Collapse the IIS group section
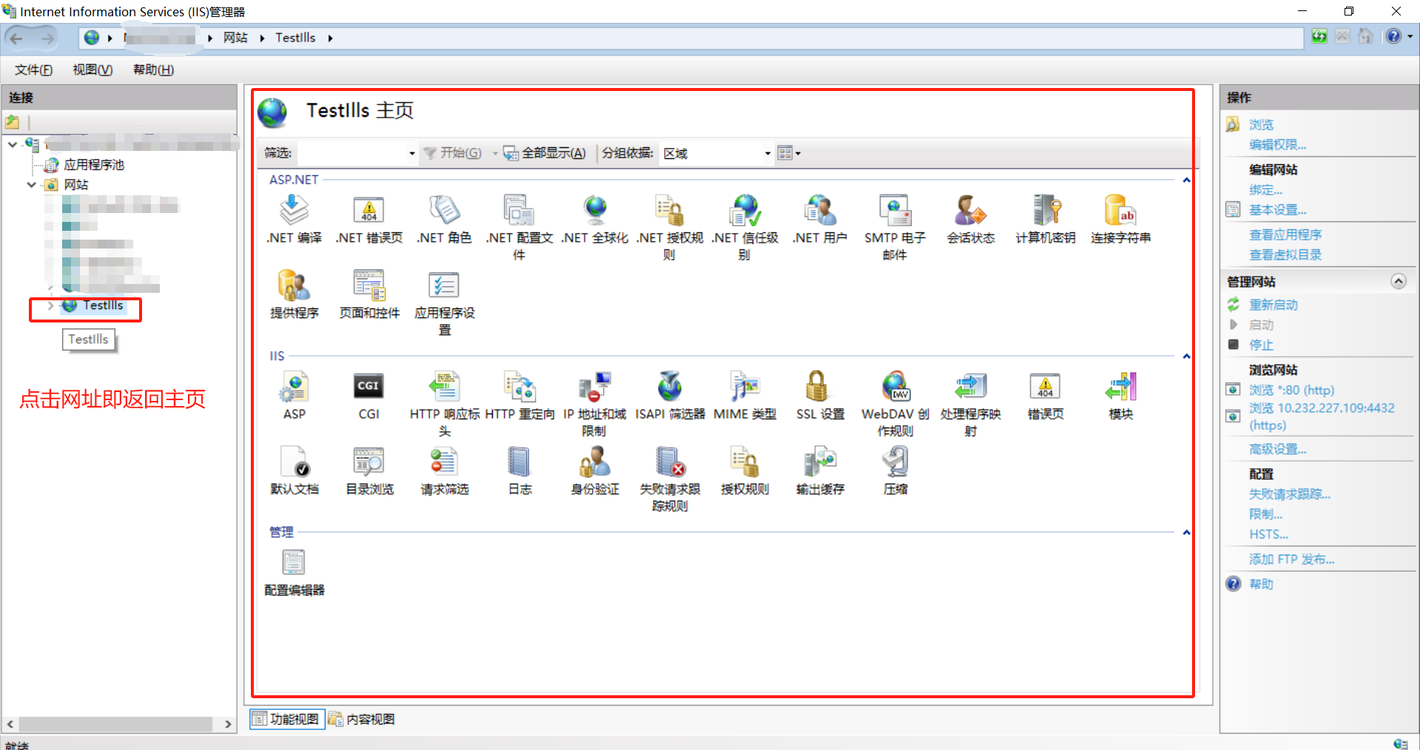The image size is (1420, 750). tap(1186, 356)
